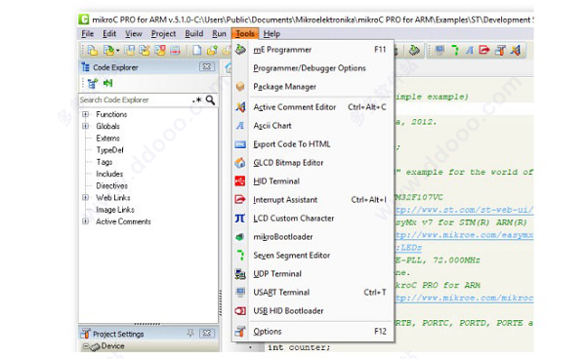This screenshot has height=359, width=586.
Task: Select Includes in Code Explorer tree
Action: pos(109,174)
